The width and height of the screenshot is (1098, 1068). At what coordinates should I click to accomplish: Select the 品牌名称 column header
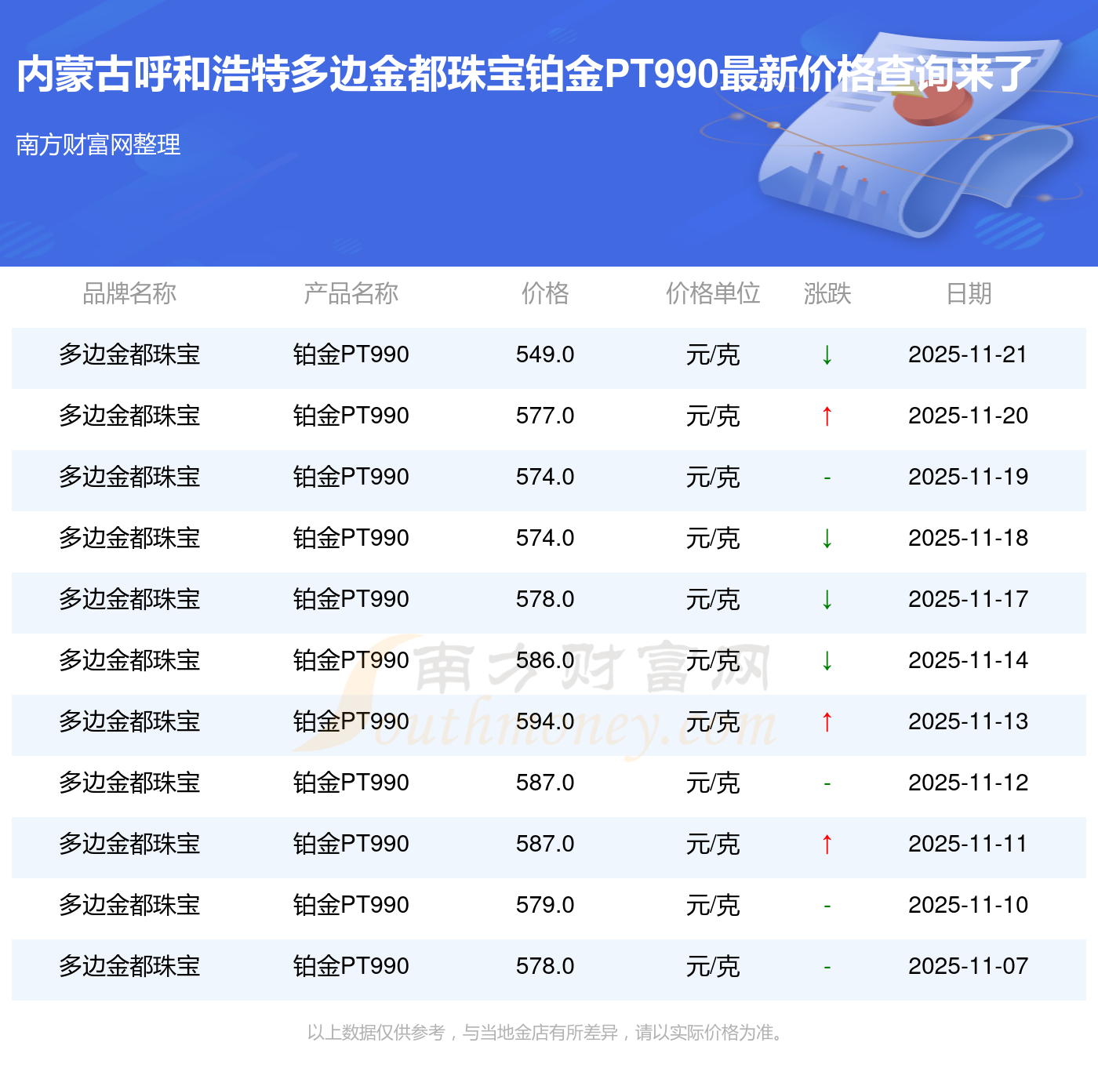(x=129, y=293)
